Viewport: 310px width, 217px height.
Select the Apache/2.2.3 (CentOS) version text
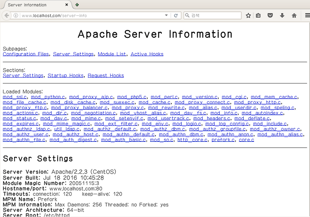(84, 171)
